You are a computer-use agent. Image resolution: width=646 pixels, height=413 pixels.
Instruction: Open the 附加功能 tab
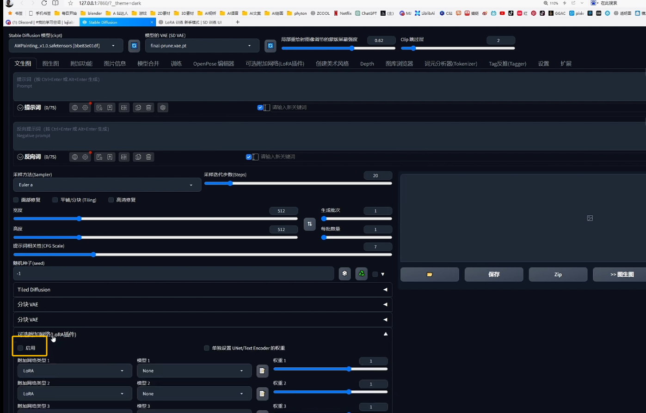click(81, 64)
